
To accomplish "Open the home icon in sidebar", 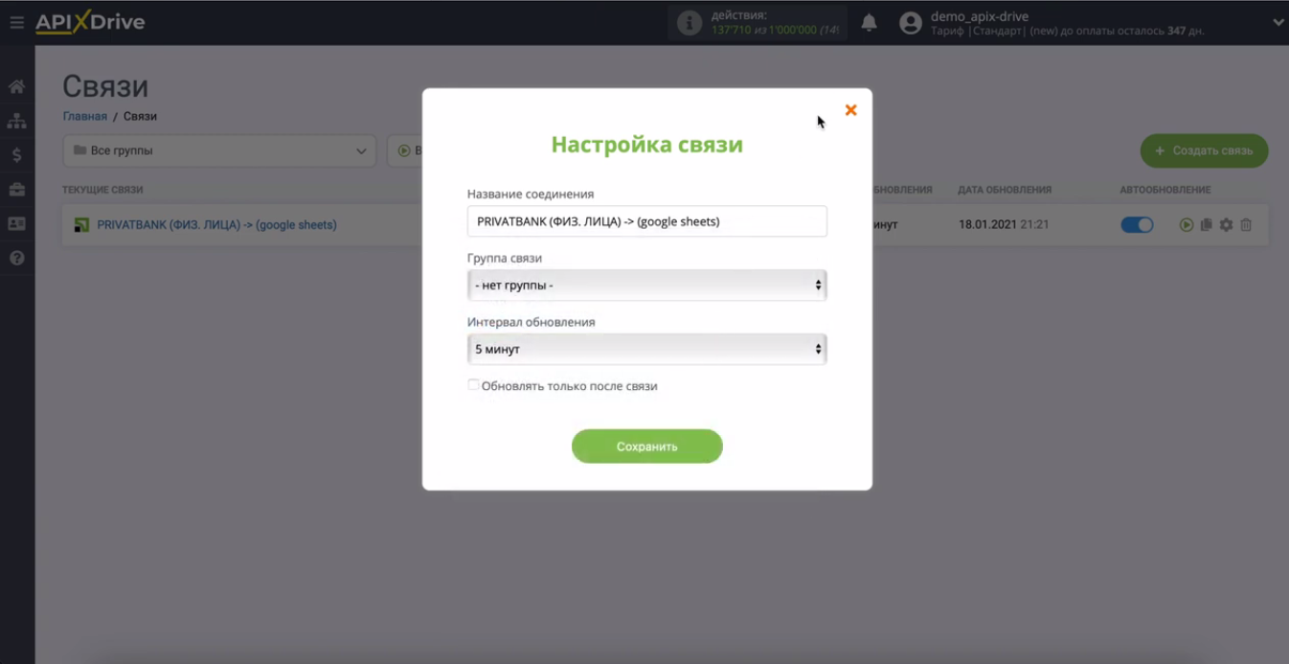I will tap(16, 87).
